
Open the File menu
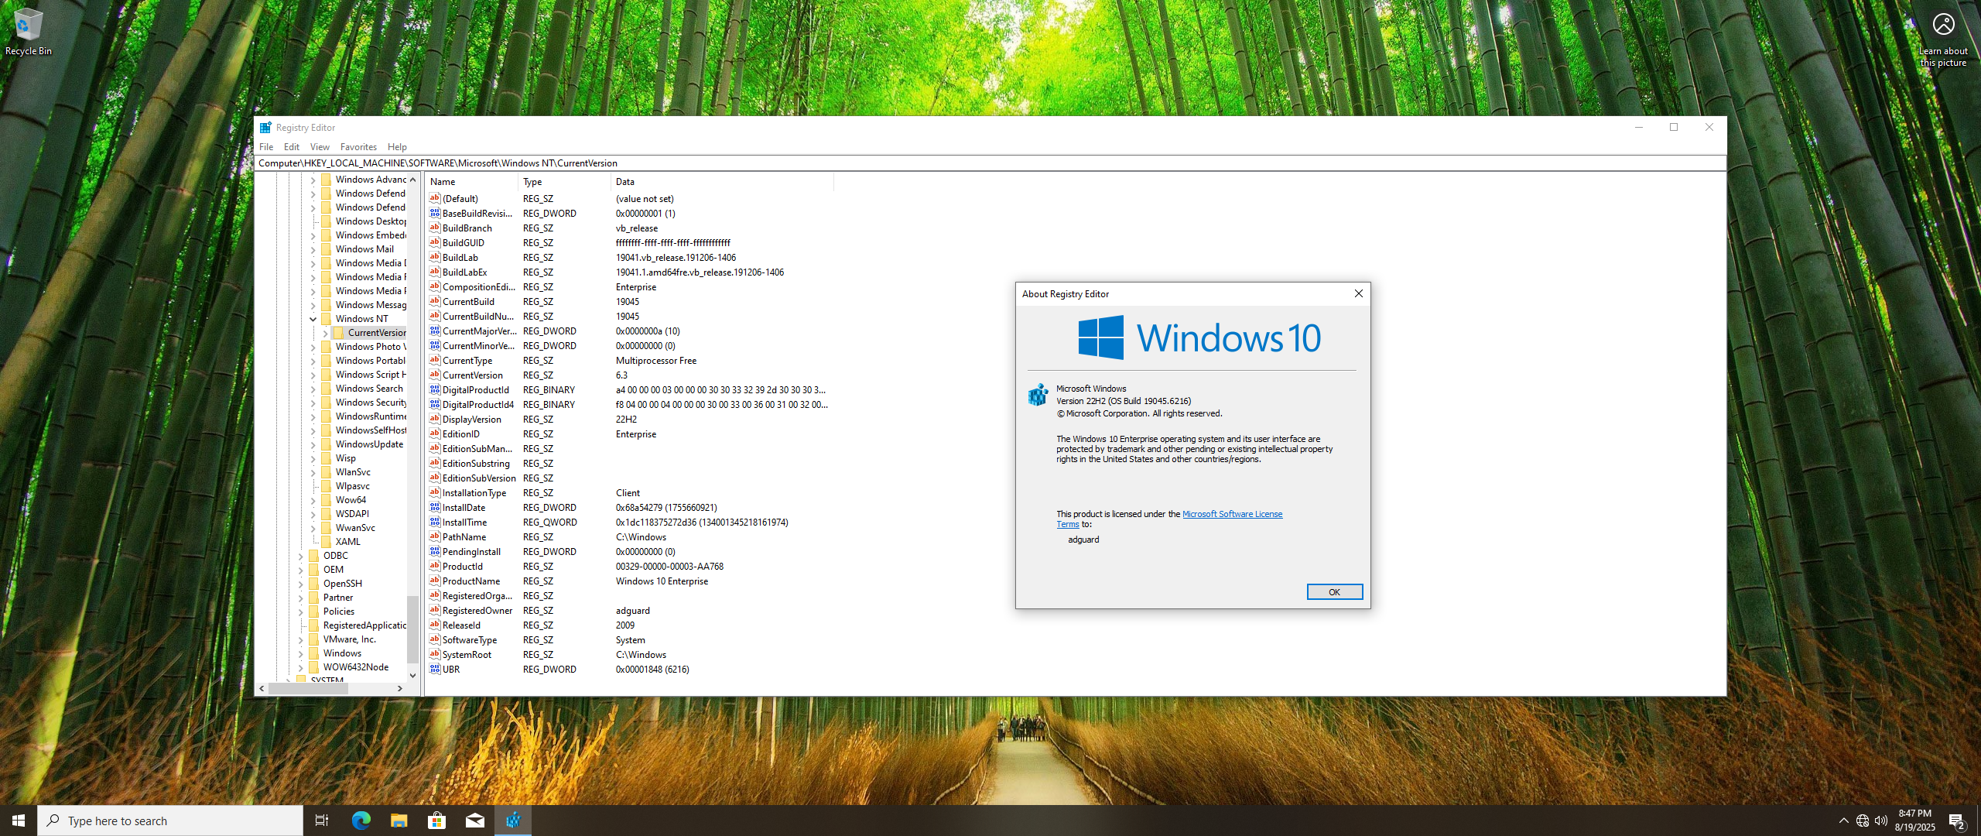click(266, 147)
